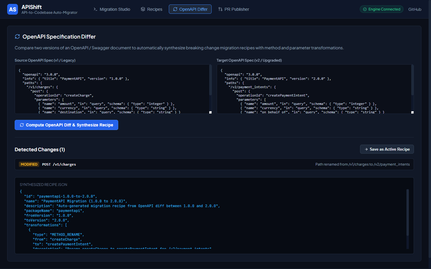Grab the source spec textarea resize handle
Screen dimensions: 431x269
click(210, 112)
